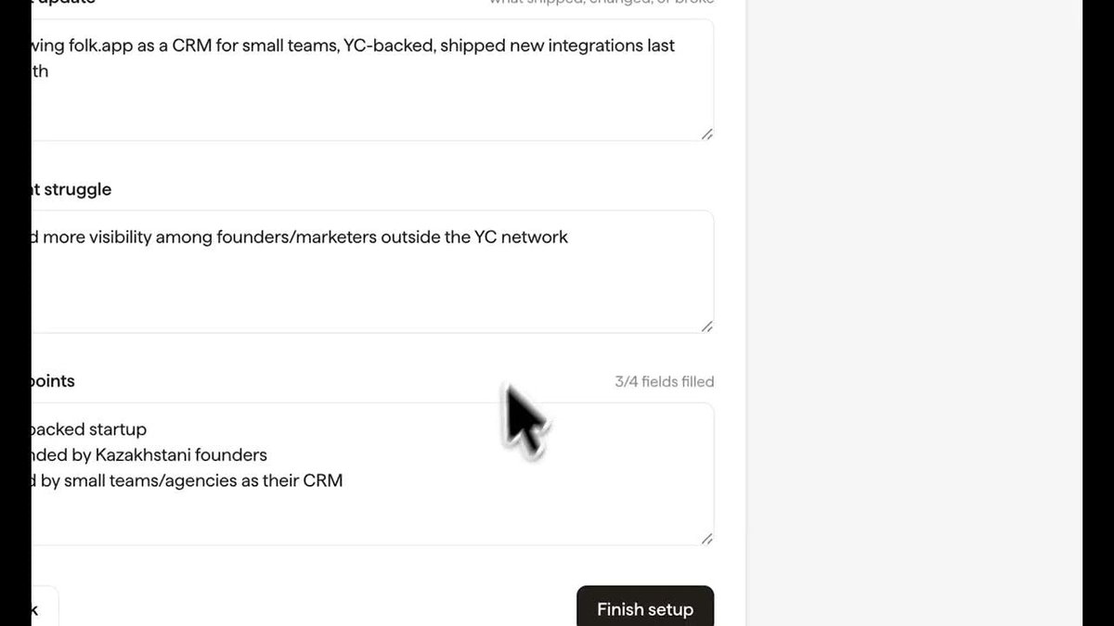The width and height of the screenshot is (1114, 626).
Task: Click the empty space below text in struggle field
Action: tap(372, 292)
